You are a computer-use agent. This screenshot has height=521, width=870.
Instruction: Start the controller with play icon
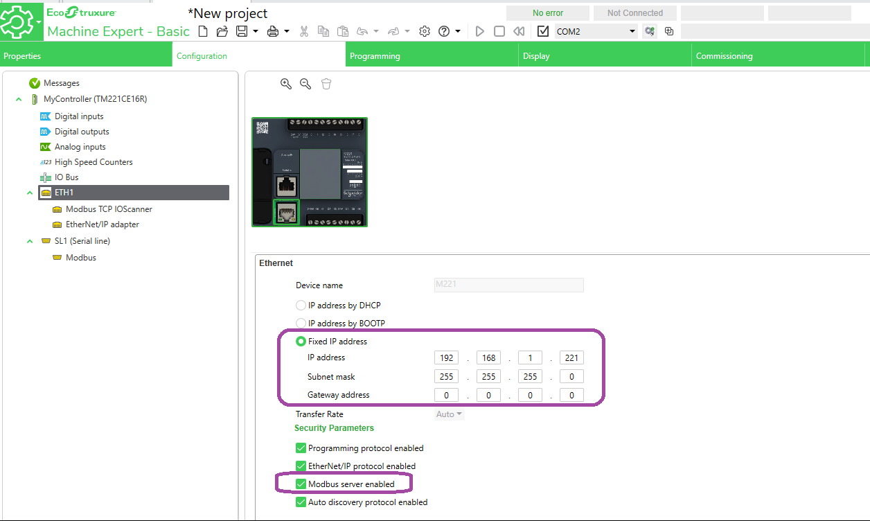pos(479,31)
